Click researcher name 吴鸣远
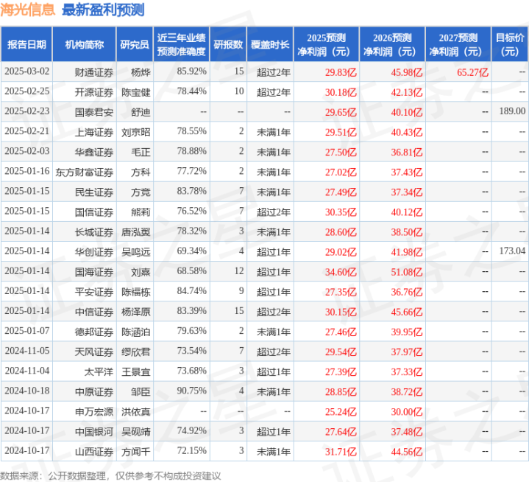This screenshot has width=529, height=482. click(x=136, y=252)
